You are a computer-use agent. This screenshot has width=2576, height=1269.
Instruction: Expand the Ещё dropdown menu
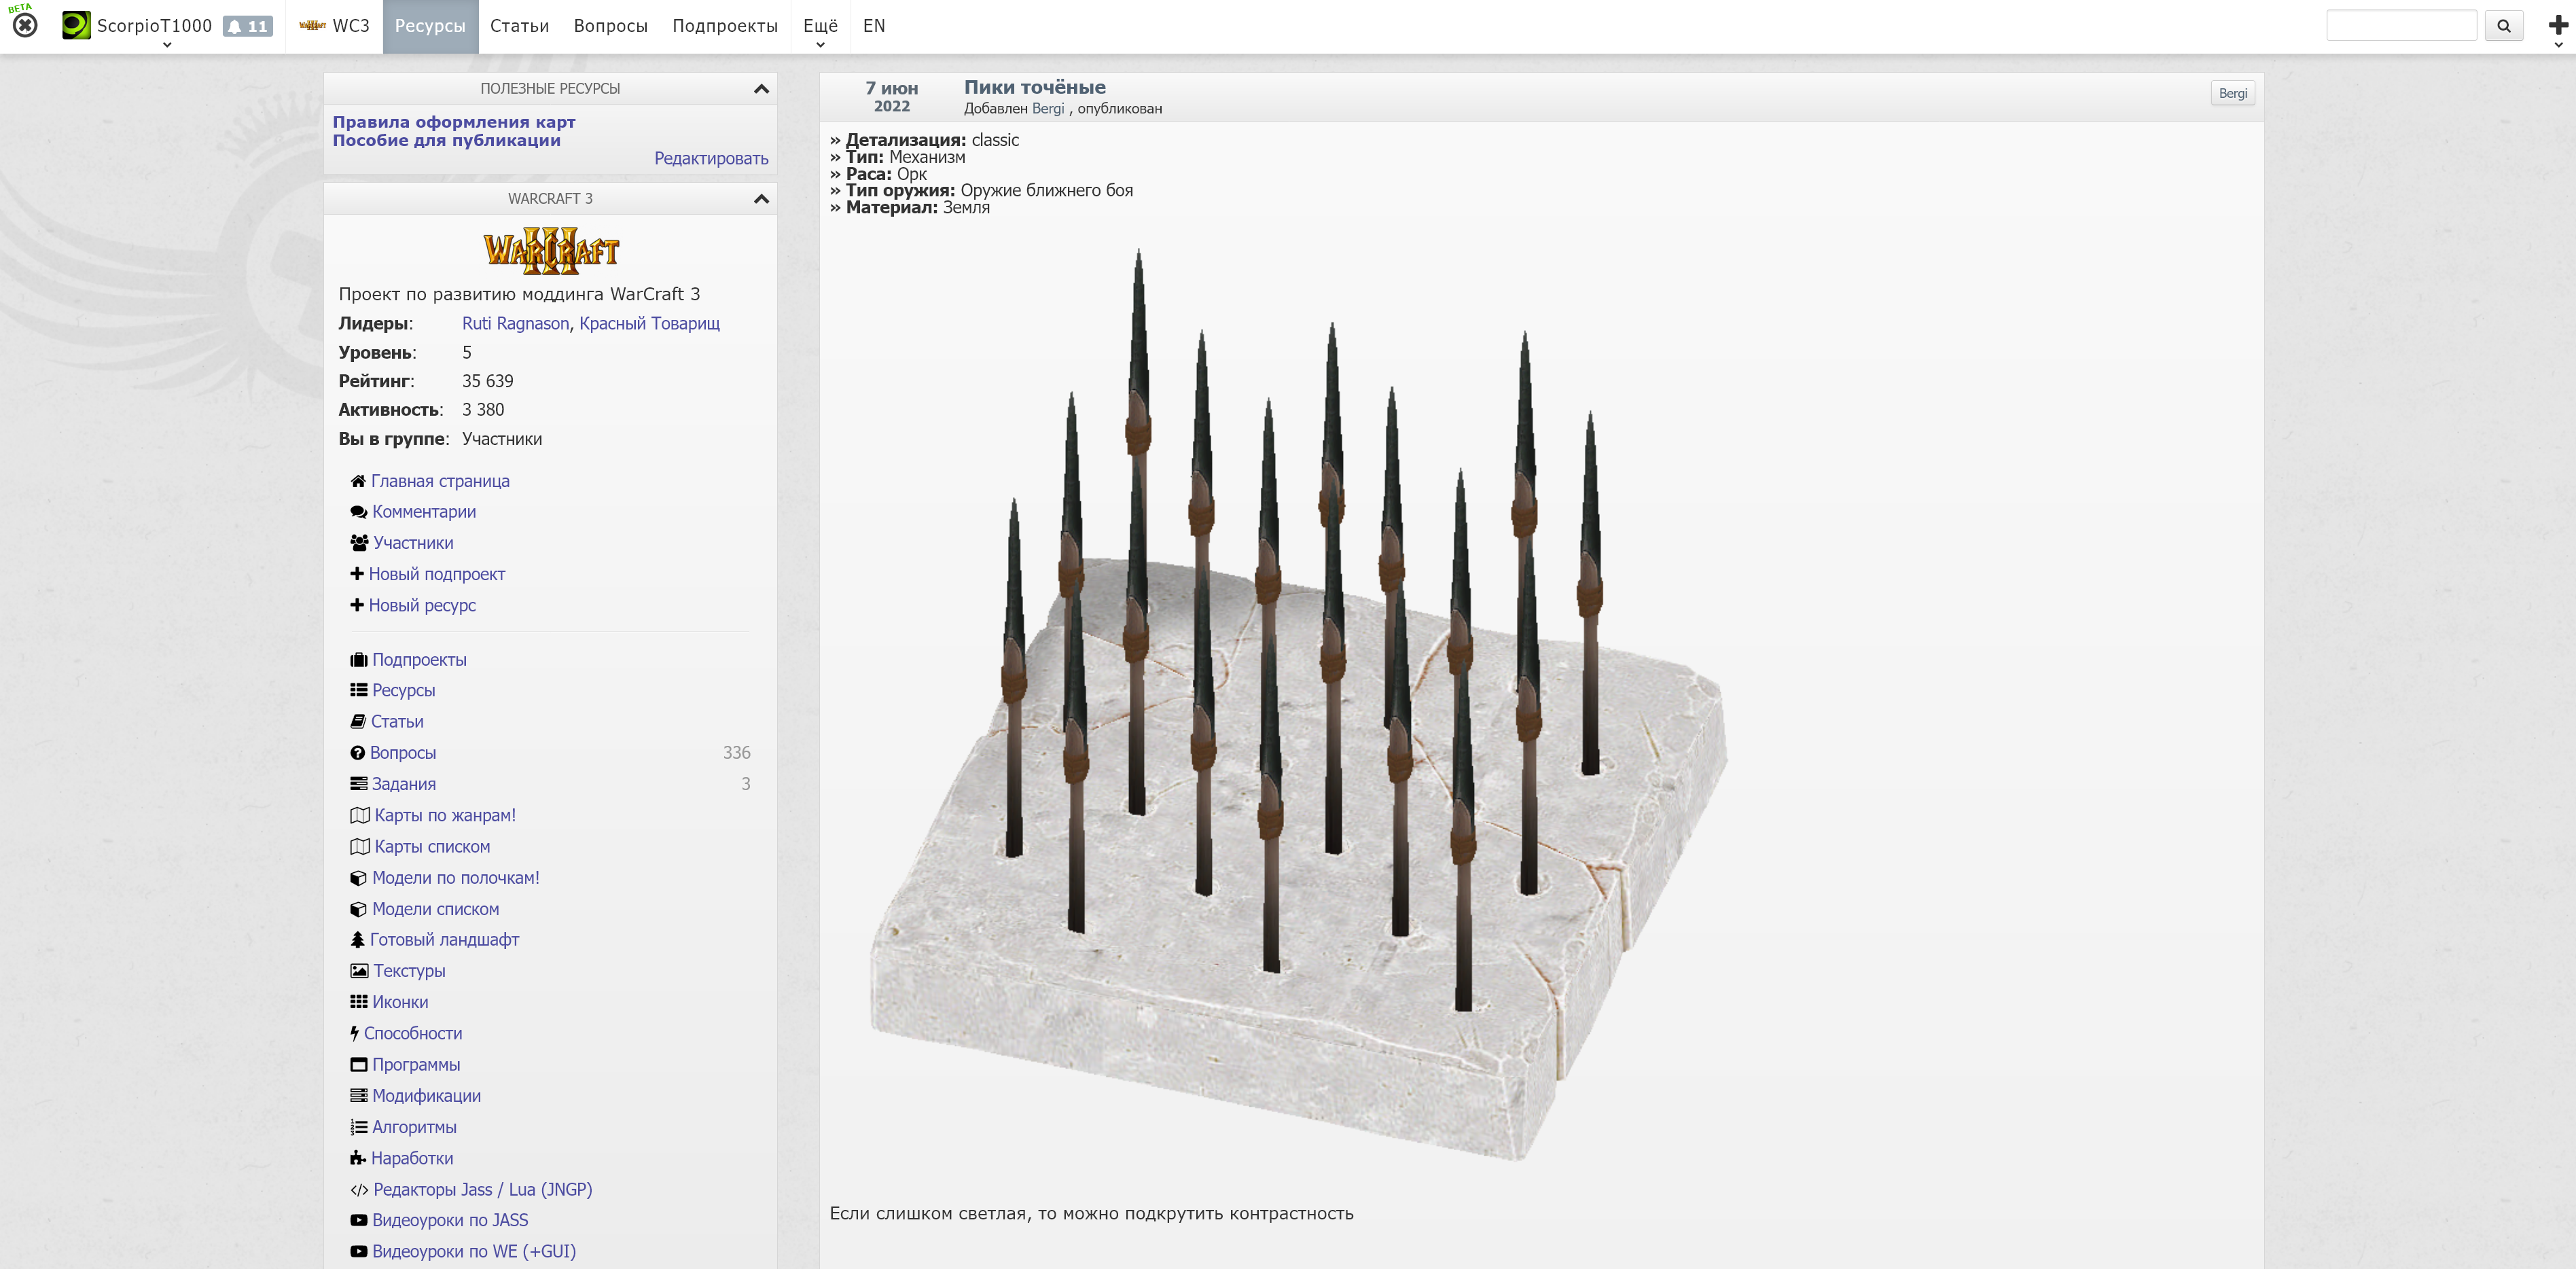point(820,27)
